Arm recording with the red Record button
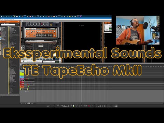The image size is (164, 123). 89,106
